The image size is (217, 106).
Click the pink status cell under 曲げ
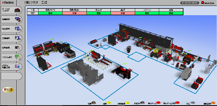click(x=123, y=13)
